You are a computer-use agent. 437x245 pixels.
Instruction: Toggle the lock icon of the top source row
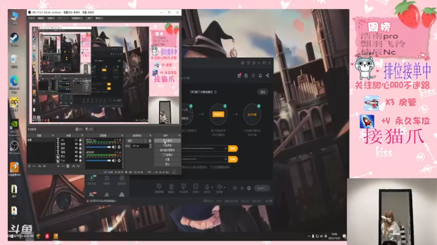(x=80, y=140)
